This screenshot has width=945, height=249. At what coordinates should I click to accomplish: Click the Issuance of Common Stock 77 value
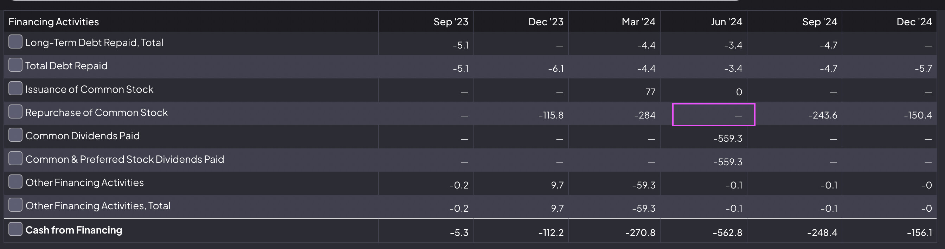650,92
